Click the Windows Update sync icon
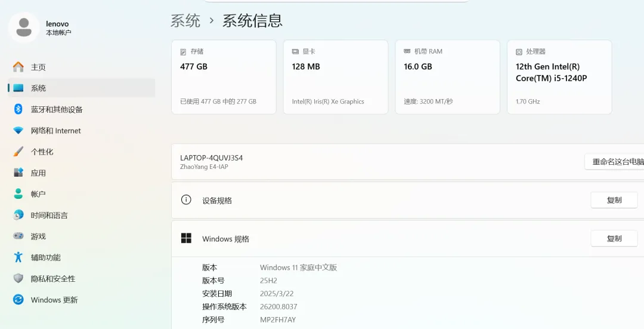The height and width of the screenshot is (329, 644). pos(18,299)
